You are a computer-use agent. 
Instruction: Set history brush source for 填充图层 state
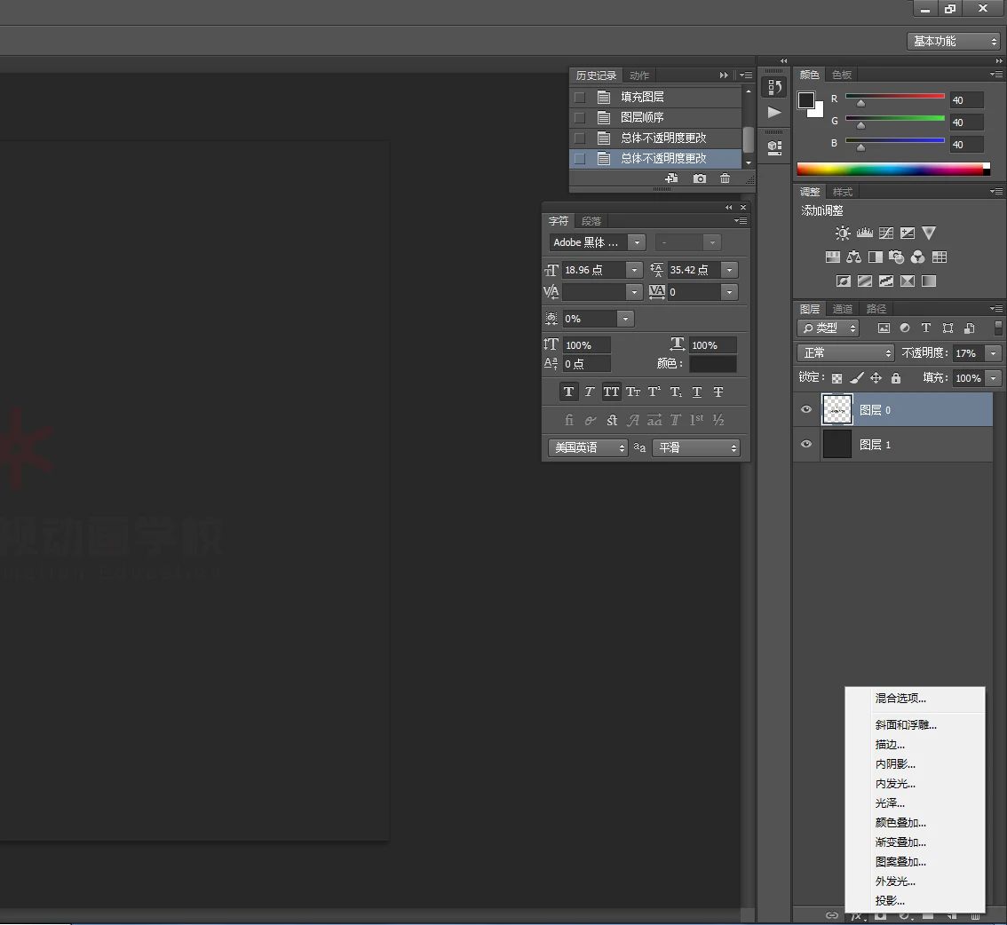580,97
